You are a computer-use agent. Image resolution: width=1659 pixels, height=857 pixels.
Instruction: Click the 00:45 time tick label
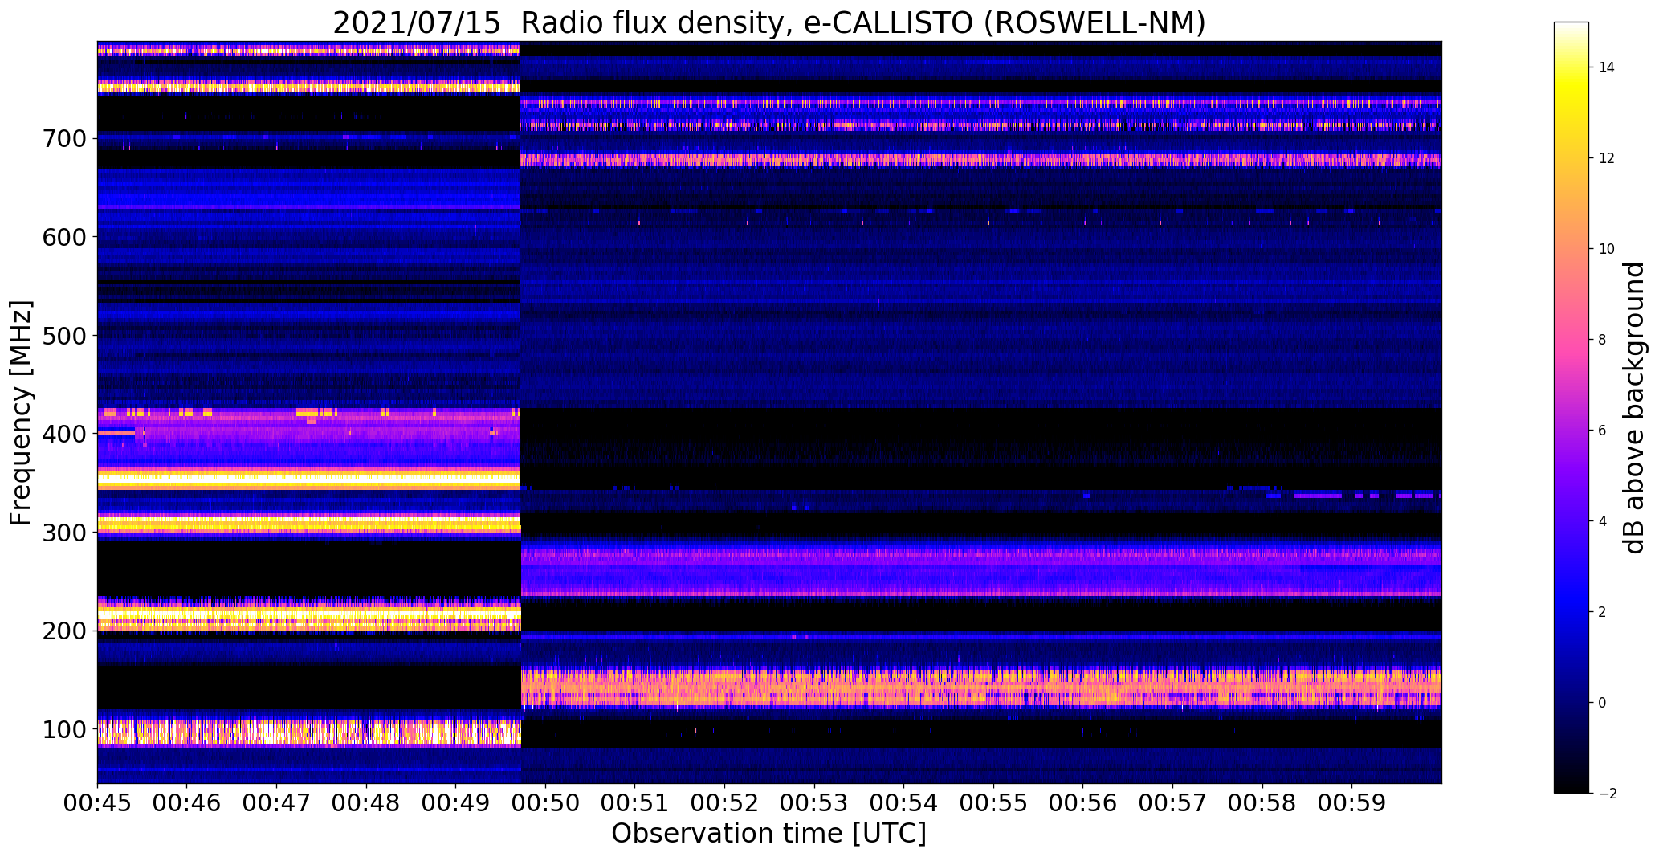(x=98, y=802)
